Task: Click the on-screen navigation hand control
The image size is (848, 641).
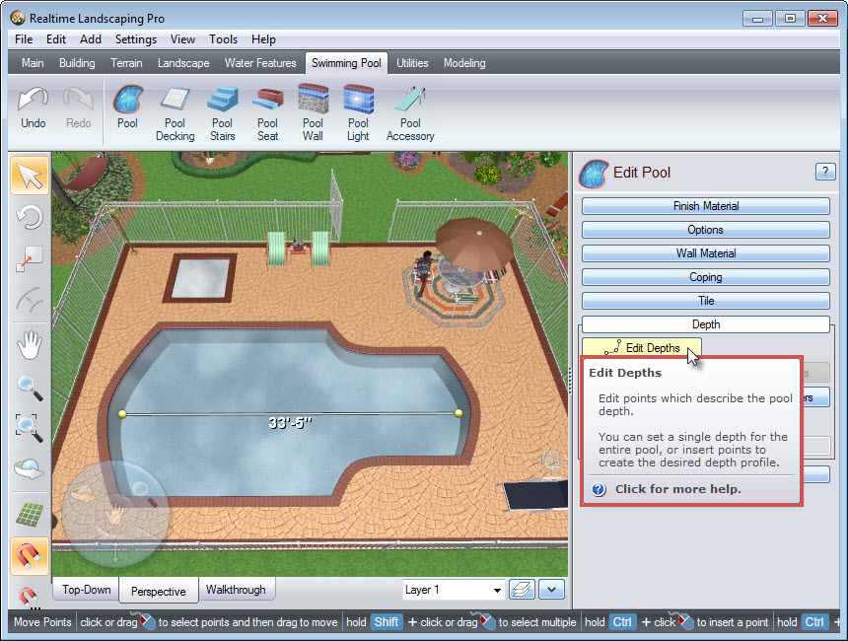Action: pos(114,514)
